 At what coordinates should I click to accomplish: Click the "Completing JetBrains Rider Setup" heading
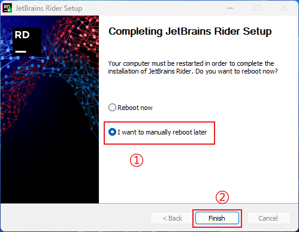[x=190, y=32]
